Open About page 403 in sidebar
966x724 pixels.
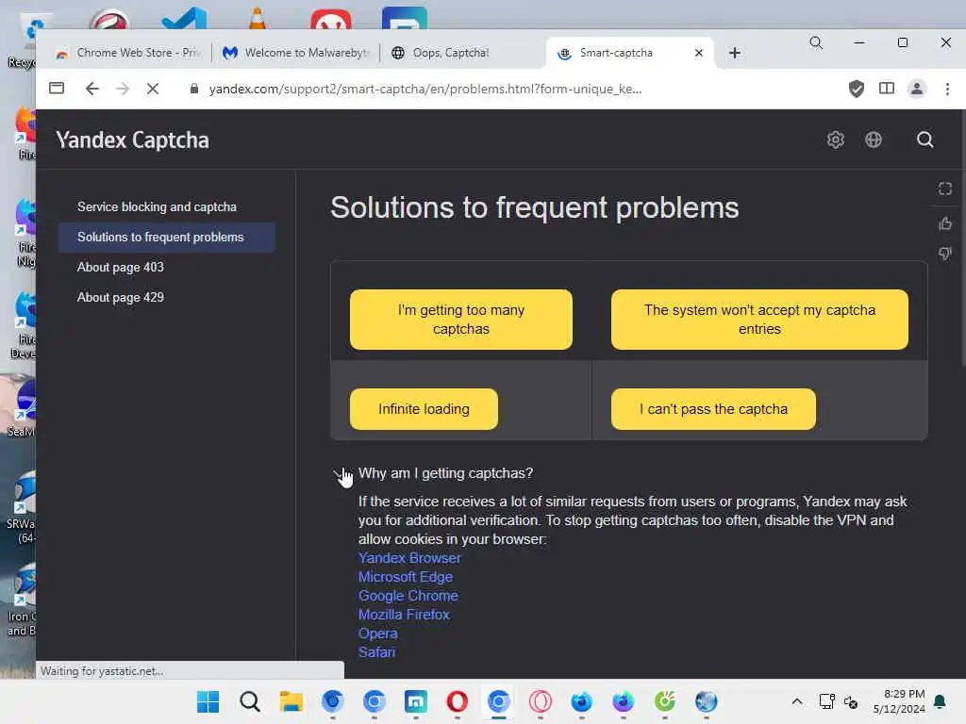coord(120,267)
